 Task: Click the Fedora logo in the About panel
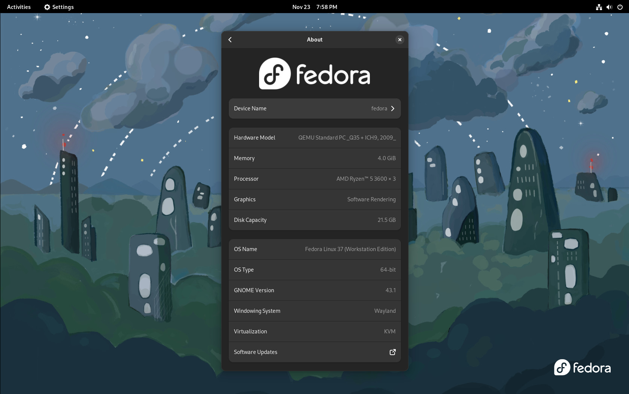314,74
